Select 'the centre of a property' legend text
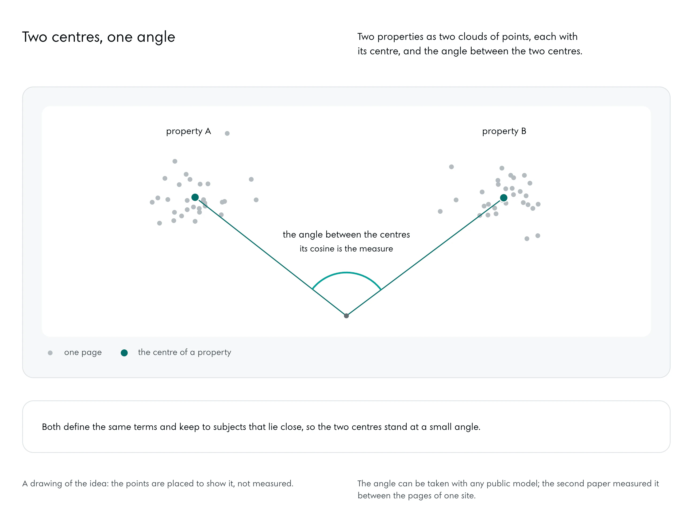This screenshot has height=527, width=693. point(184,352)
